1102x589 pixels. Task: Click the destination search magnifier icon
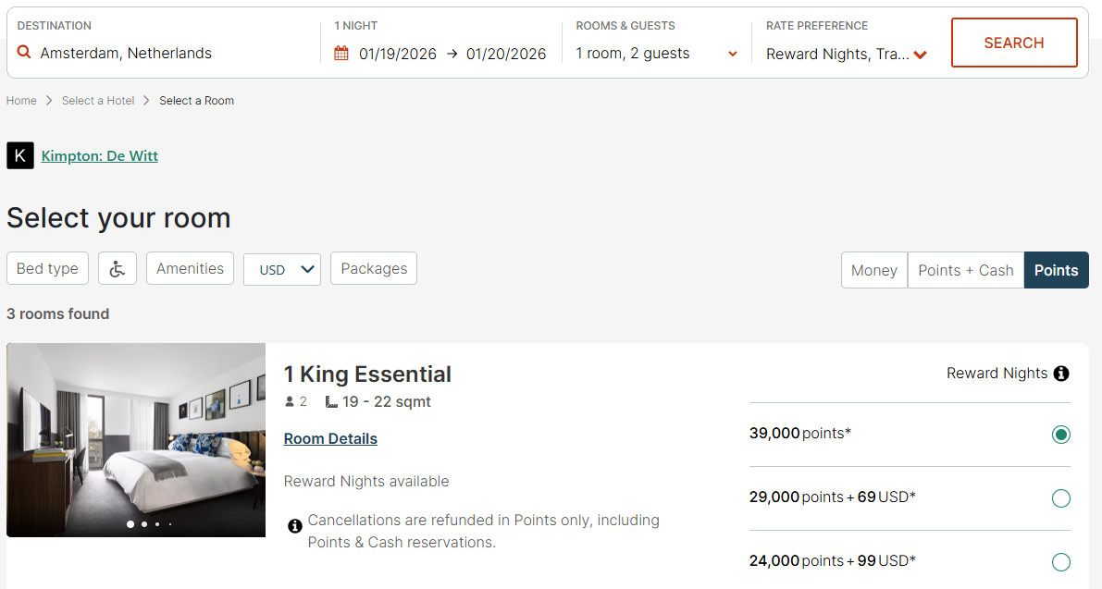[x=24, y=53]
